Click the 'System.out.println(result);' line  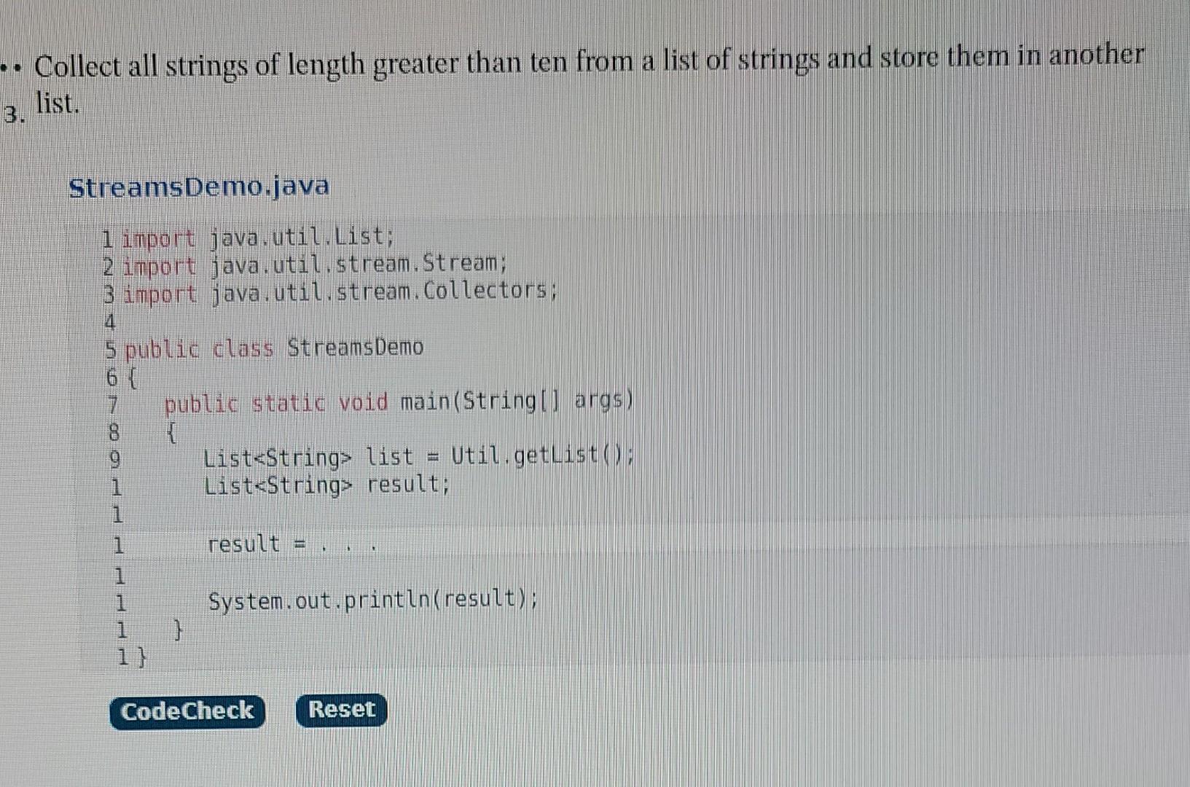[x=373, y=599]
